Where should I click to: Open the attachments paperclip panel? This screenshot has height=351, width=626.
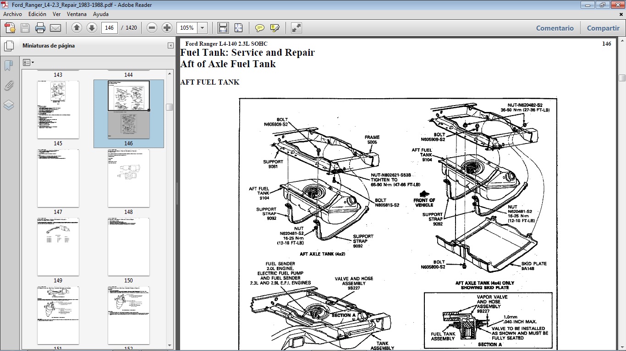(9, 85)
